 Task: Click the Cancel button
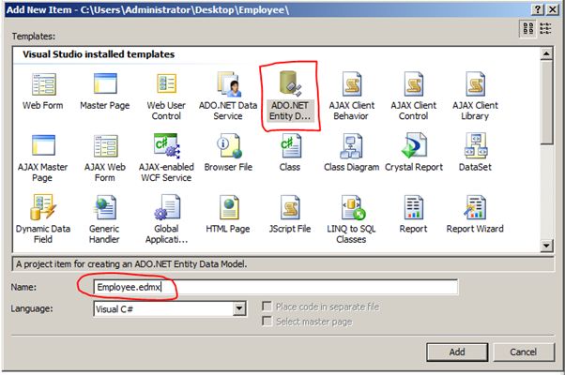click(523, 352)
